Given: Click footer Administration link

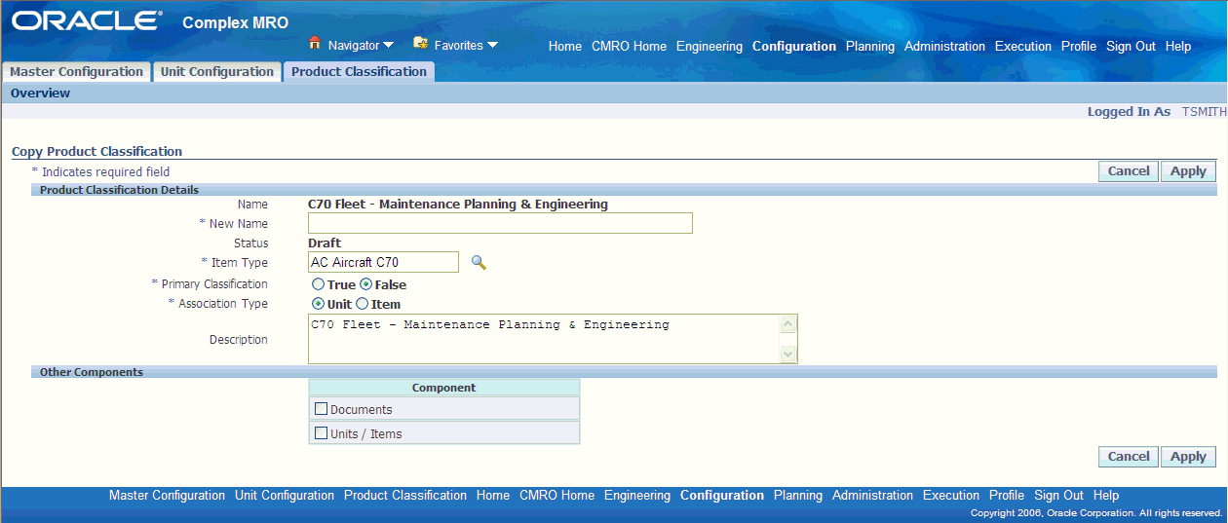Looking at the screenshot, I should pyautogui.click(x=872, y=496).
